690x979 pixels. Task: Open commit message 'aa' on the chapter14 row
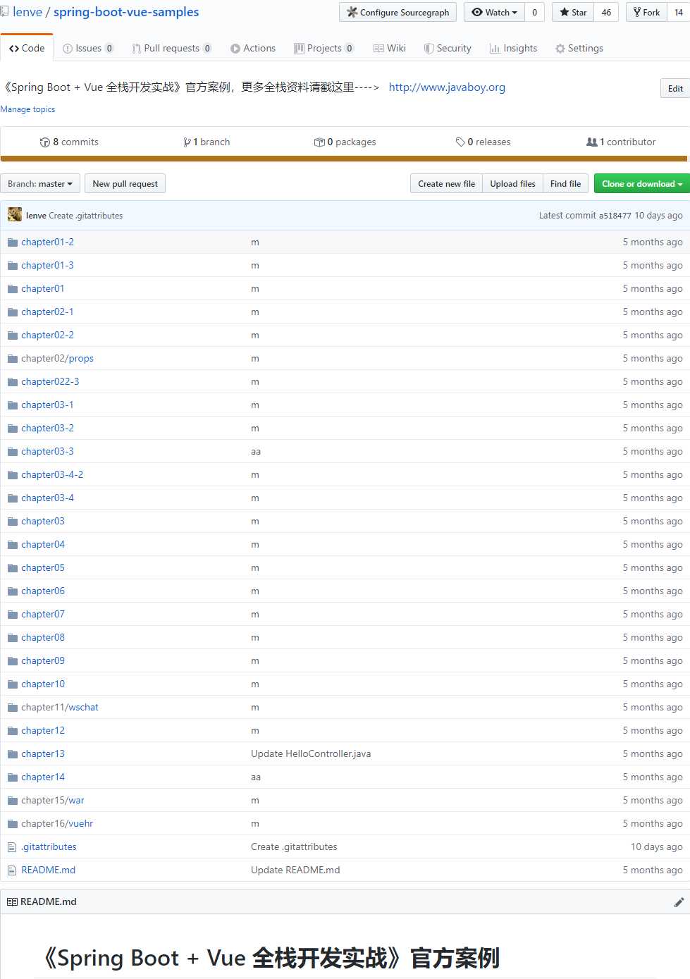tap(256, 777)
